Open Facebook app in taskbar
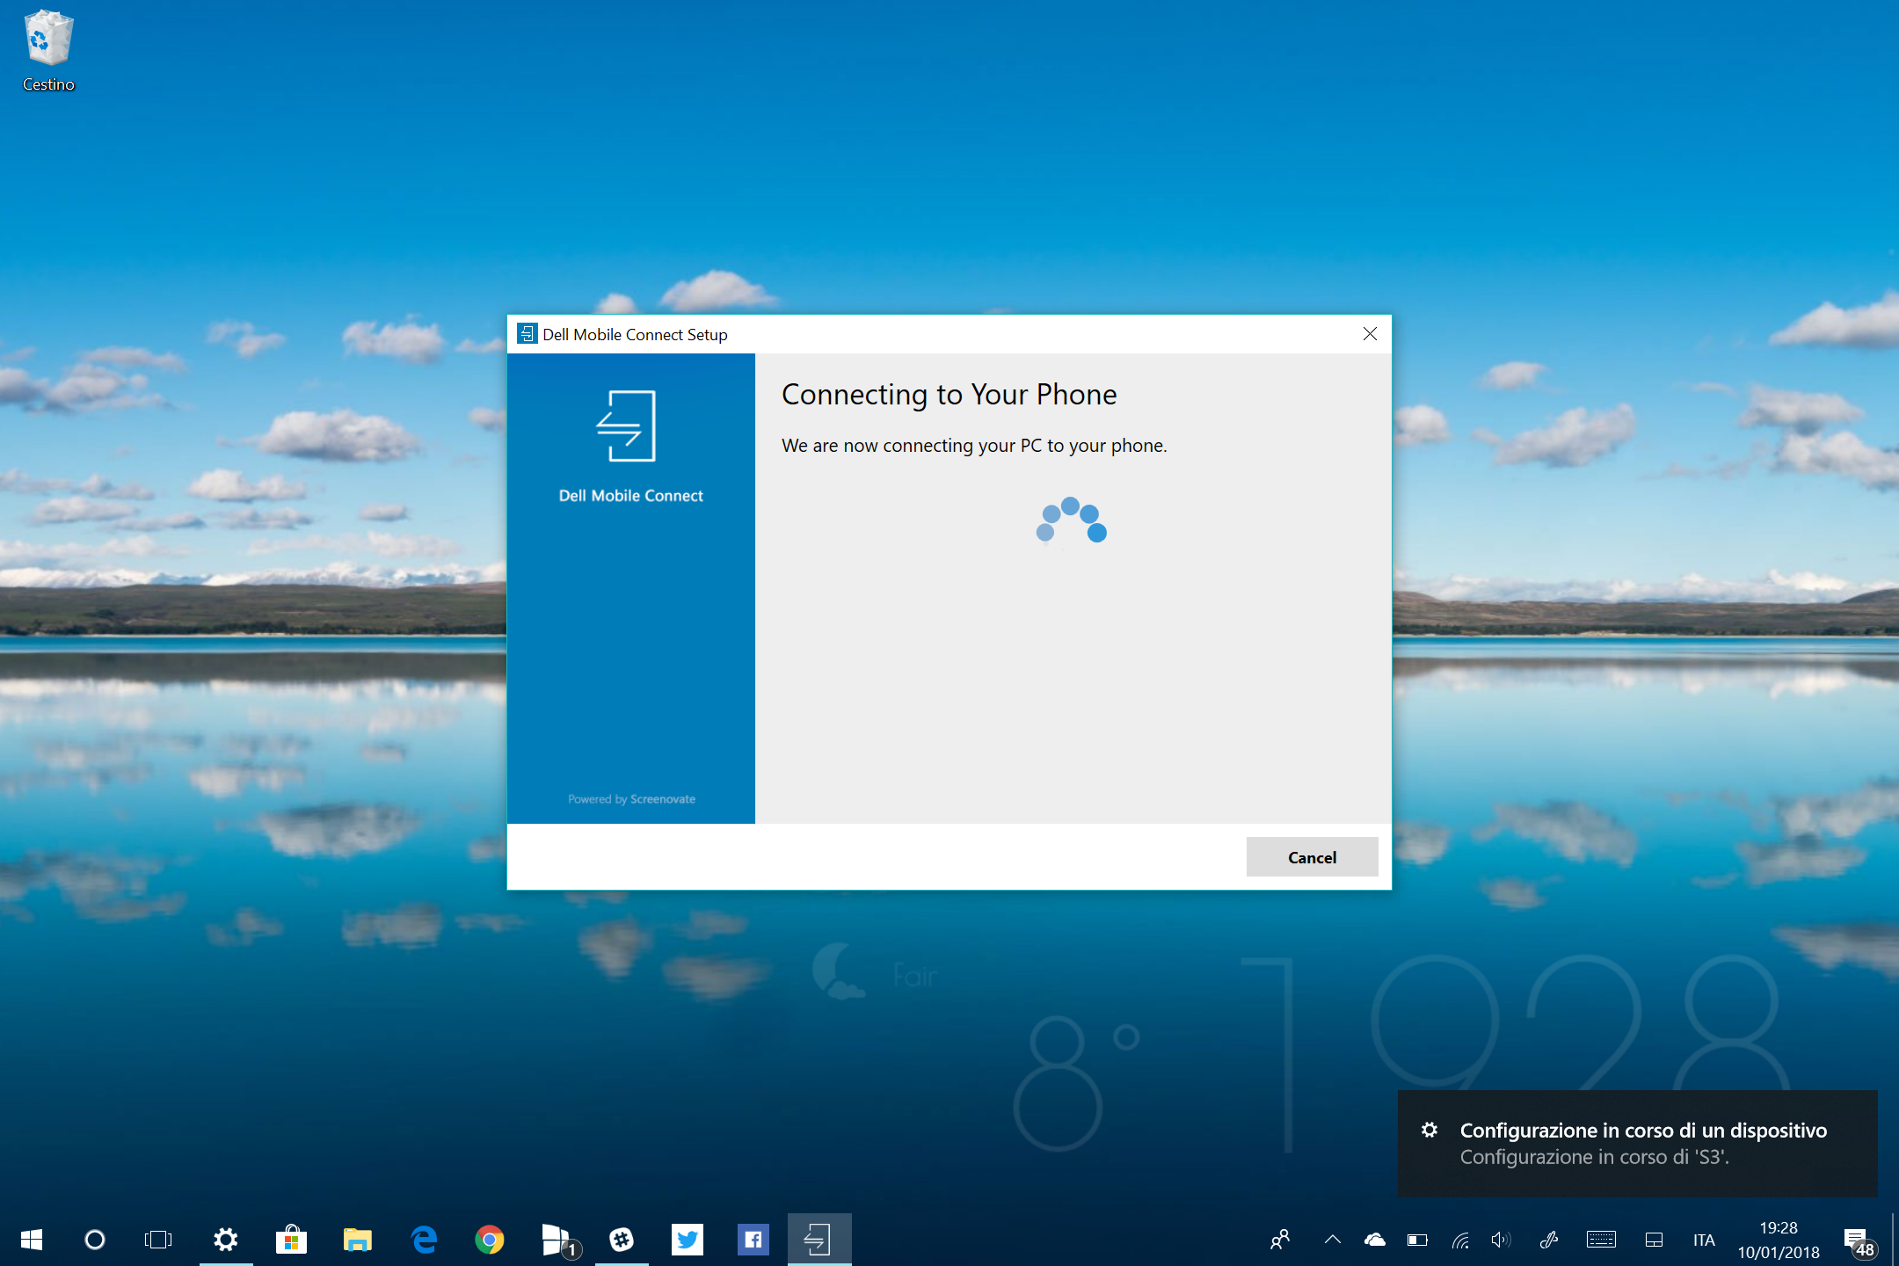1899x1266 pixels. click(x=753, y=1240)
